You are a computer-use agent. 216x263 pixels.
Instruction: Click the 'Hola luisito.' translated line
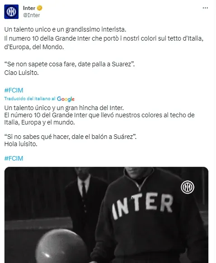21,144
